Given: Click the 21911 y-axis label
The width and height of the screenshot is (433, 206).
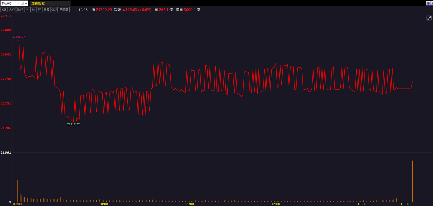Looking at the screenshot, I should click(6, 16).
